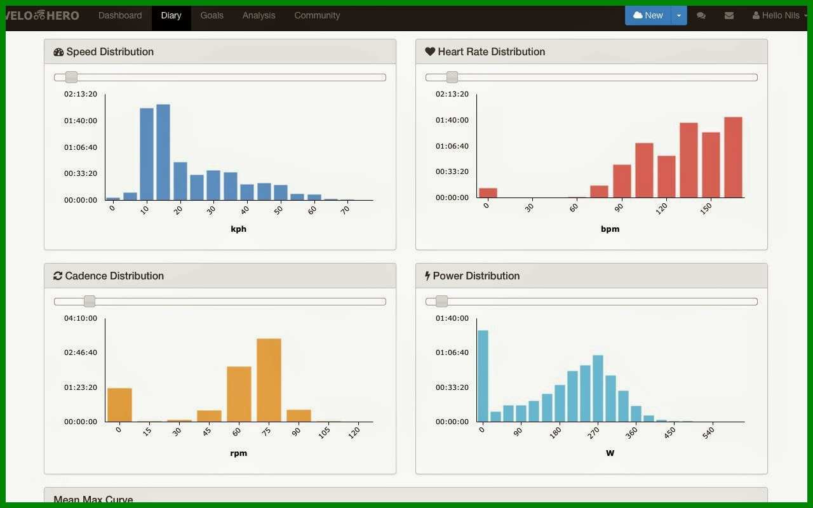This screenshot has width=813, height=508.
Task: Select the Diary tab
Action: click(x=171, y=15)
